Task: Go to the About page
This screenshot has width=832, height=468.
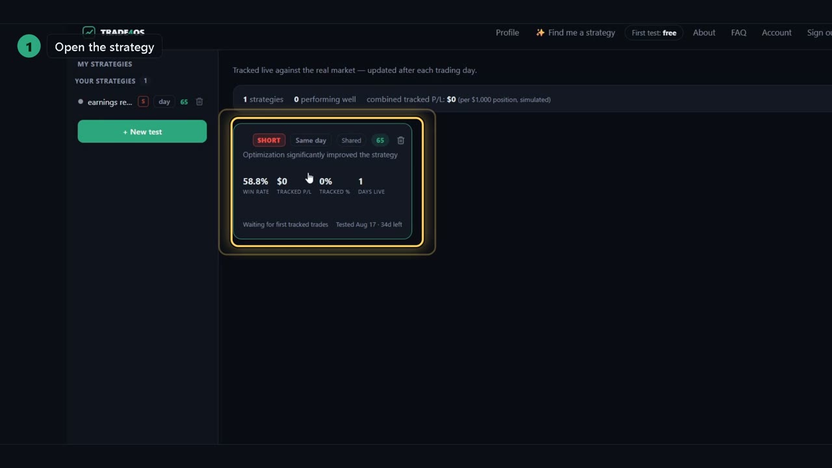Action: pyautogui.click(x=704, y=32)
